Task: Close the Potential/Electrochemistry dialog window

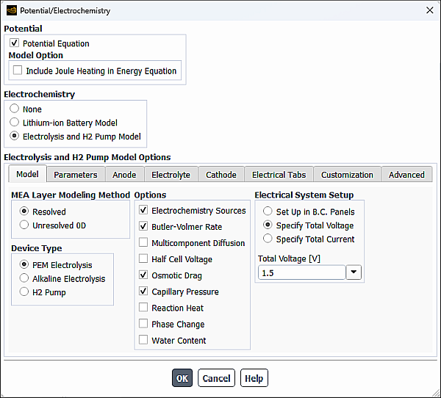Action: 429,10
